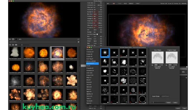Click the loop icon at right of timeline
The image size is (196, 110).
point(183,72)
